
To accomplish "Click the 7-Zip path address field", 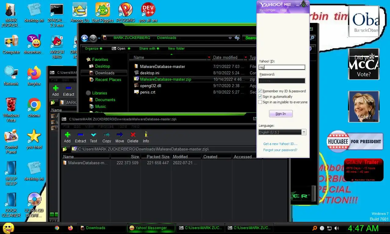I will [164, 149].
